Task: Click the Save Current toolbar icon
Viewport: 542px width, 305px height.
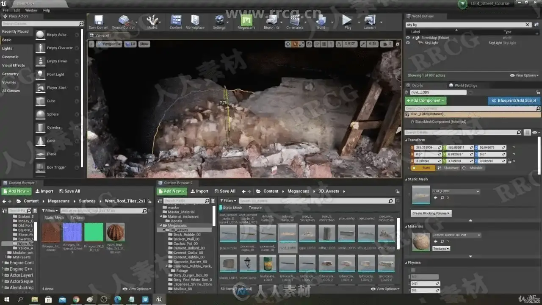Action: coord(99,20)
